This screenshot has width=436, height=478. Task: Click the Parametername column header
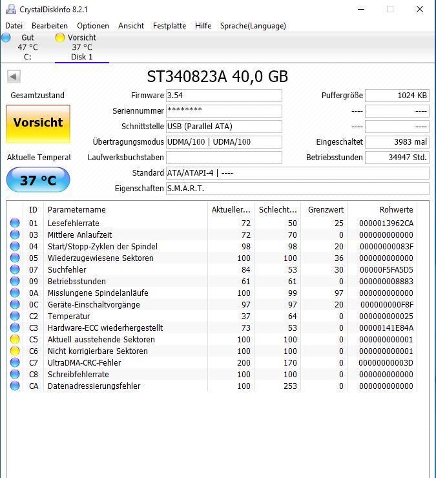[125, 210]
